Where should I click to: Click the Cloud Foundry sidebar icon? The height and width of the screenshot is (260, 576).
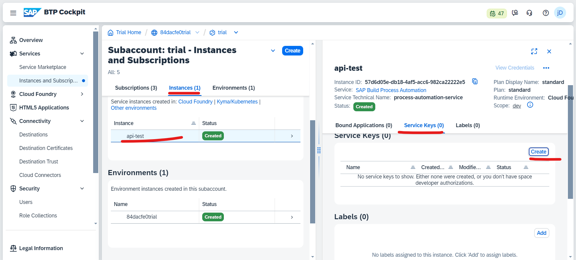click(13, 94)
